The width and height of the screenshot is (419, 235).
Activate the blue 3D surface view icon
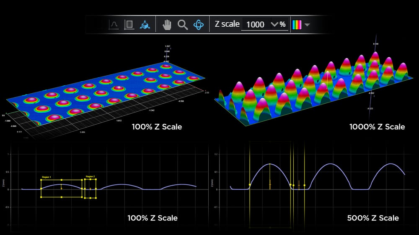click(x=145, y=25)
